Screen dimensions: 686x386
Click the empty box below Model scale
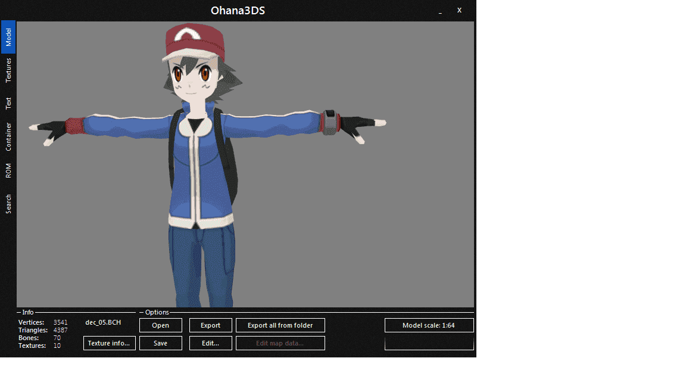point(429,344)
